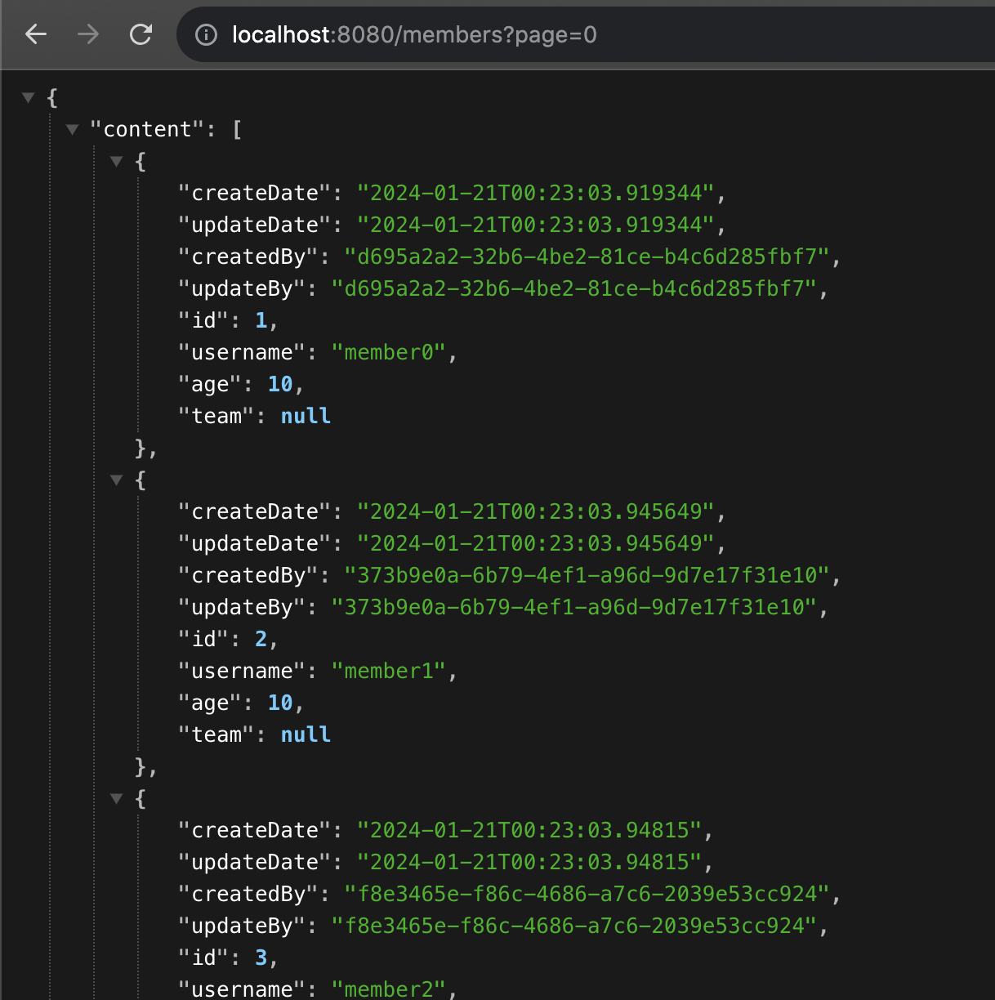The image size is (995, 1000).
Task: Select the "content" key text
Action: point(147,129)
